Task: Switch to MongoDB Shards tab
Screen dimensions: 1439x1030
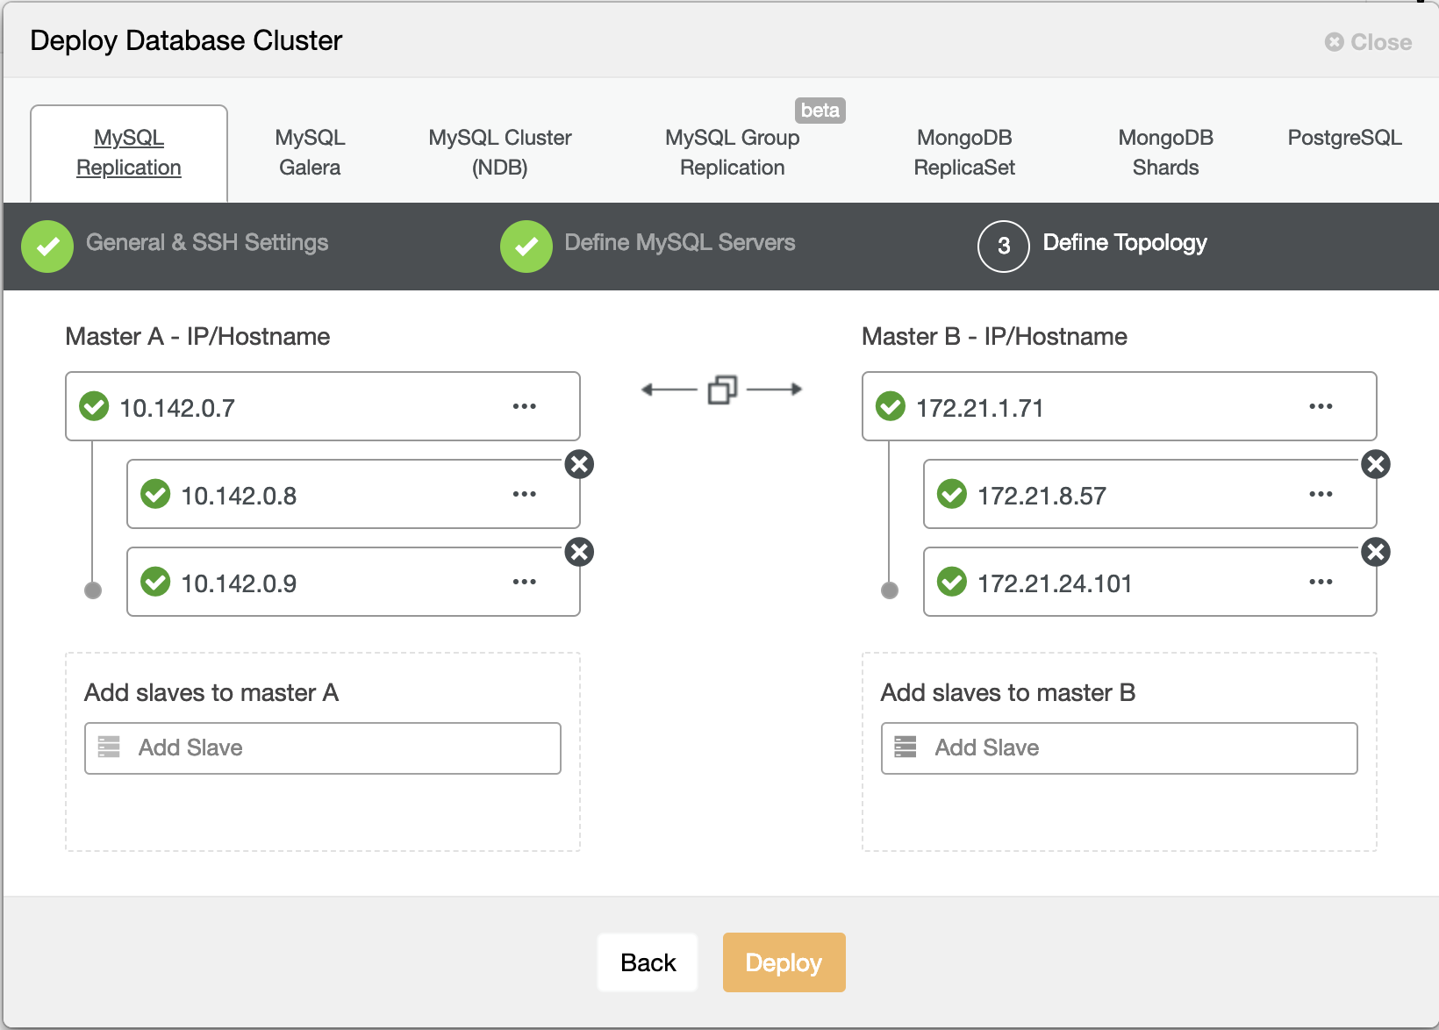Action: [1165, 153]
